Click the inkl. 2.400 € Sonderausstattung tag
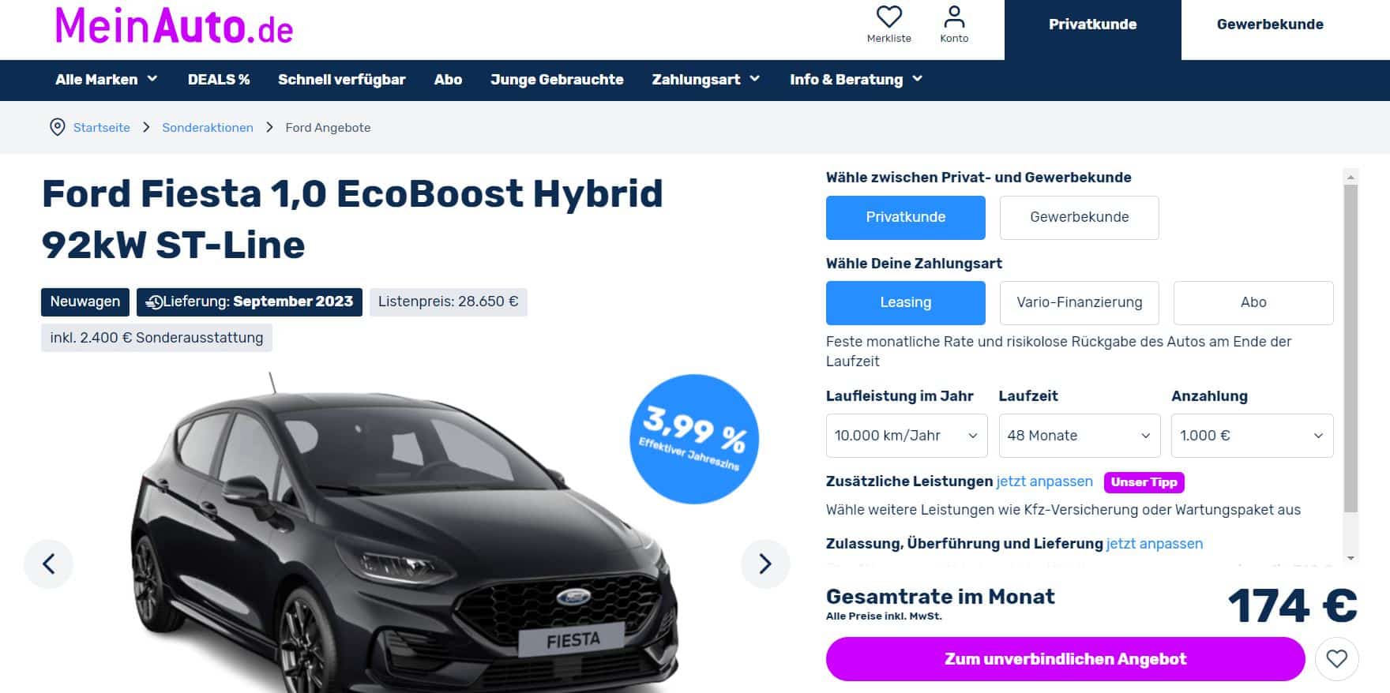The width and height of the screenshot is (1390, 693). (x=156, y=338)
